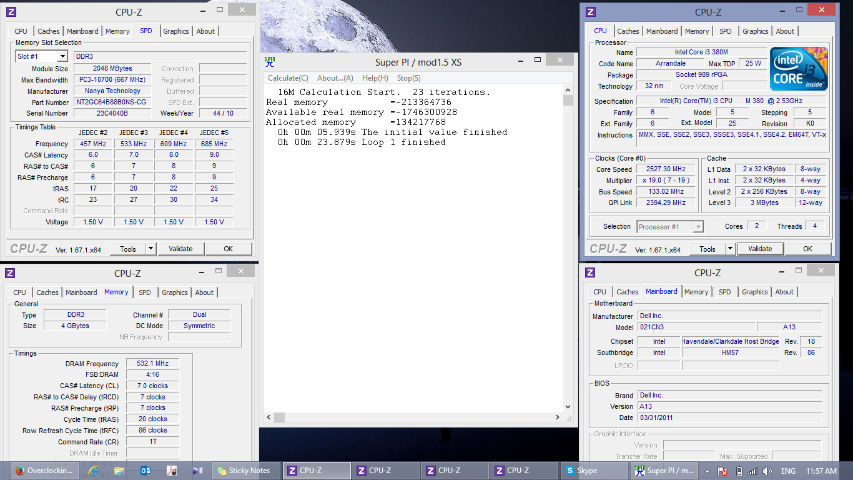Click the CPU-Z icon in the SPD window title bar

pos(11,12)
